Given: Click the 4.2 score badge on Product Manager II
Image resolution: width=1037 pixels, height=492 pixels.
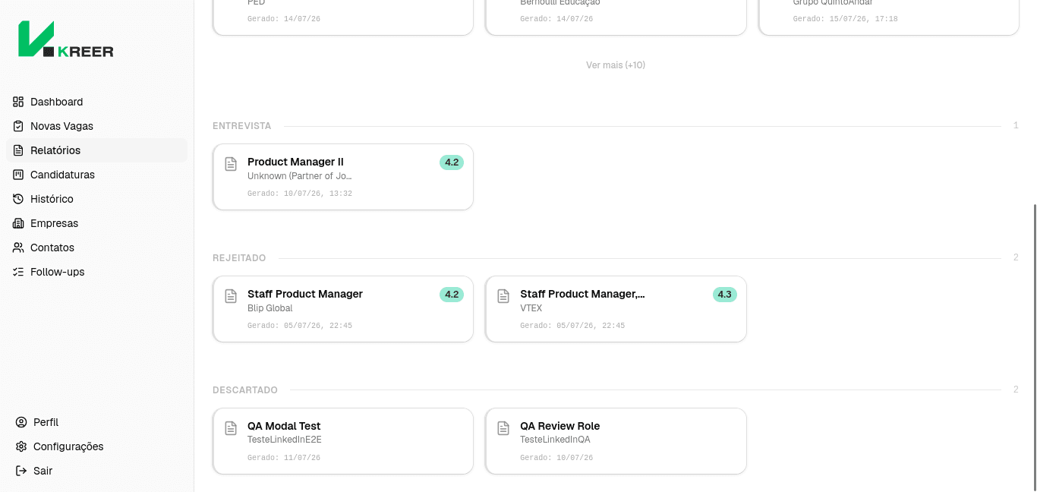Looking at the screenshot, I should [x=452, y=162].
